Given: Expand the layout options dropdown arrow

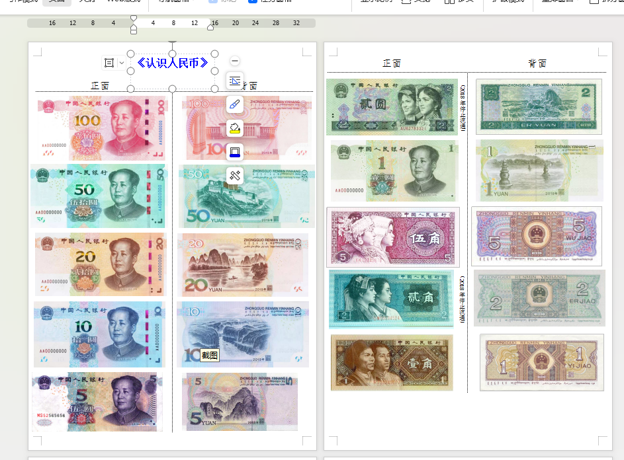Looking at the screenshot, I should coord(122,63).
